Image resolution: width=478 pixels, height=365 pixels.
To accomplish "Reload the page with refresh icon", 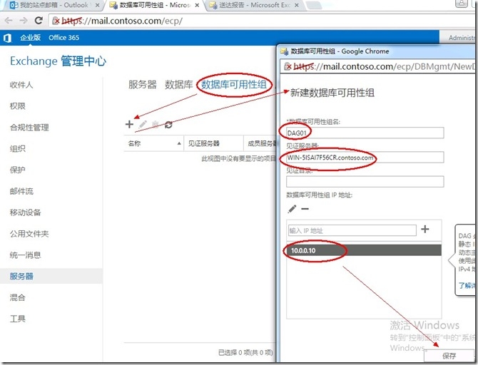I will (x=39, y=21).
